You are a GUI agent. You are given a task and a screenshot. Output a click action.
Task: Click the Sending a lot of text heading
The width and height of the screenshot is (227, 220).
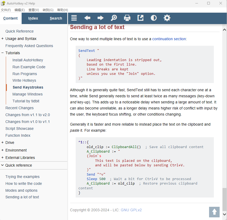point(97,27)
